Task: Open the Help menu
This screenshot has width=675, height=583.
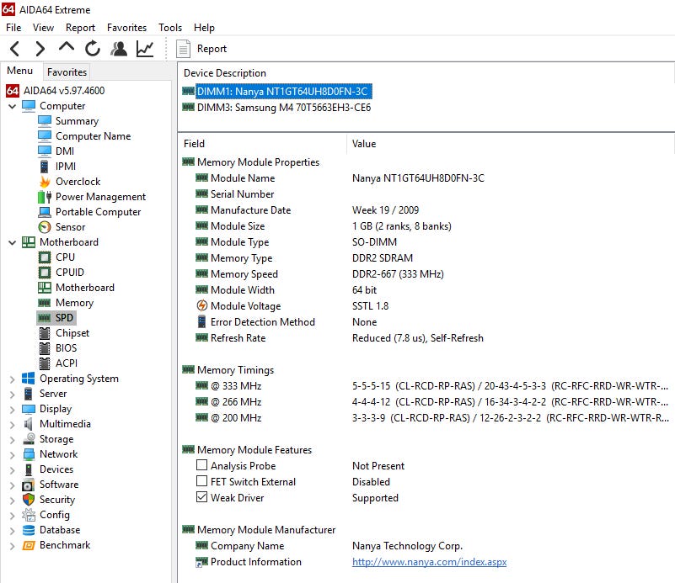Action: click(204, 28)
